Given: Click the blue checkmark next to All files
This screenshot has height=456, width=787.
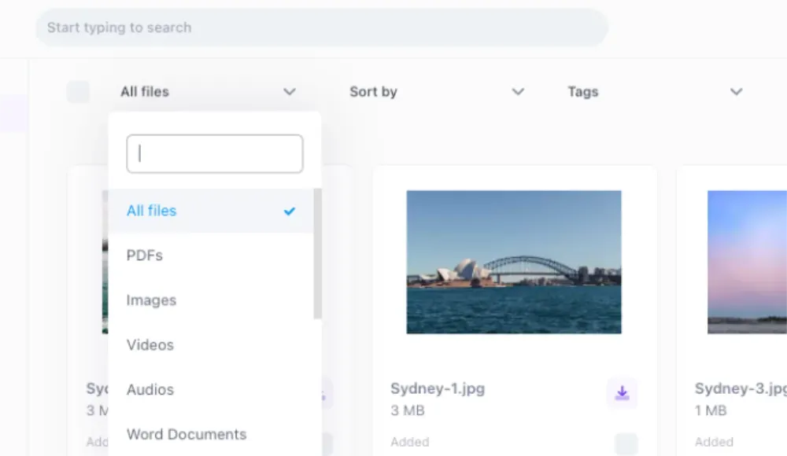Looking at the screenshot, I should pos(290,211).
